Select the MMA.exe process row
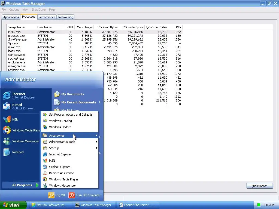The image size is (279, 209). 95,32
